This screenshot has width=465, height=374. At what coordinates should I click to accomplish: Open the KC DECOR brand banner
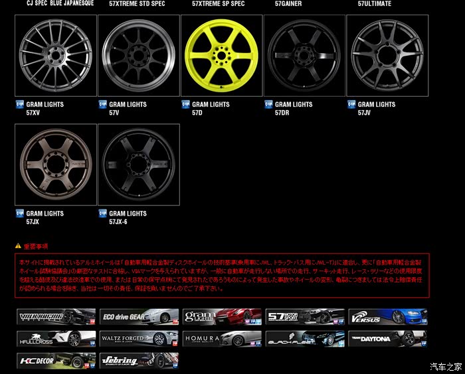coord(56,361)
